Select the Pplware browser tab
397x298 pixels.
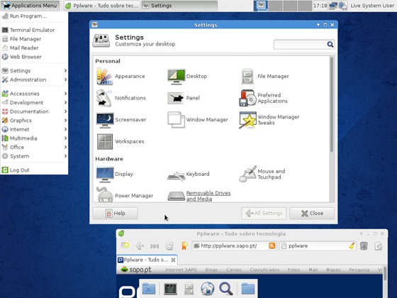pos(147,260)
